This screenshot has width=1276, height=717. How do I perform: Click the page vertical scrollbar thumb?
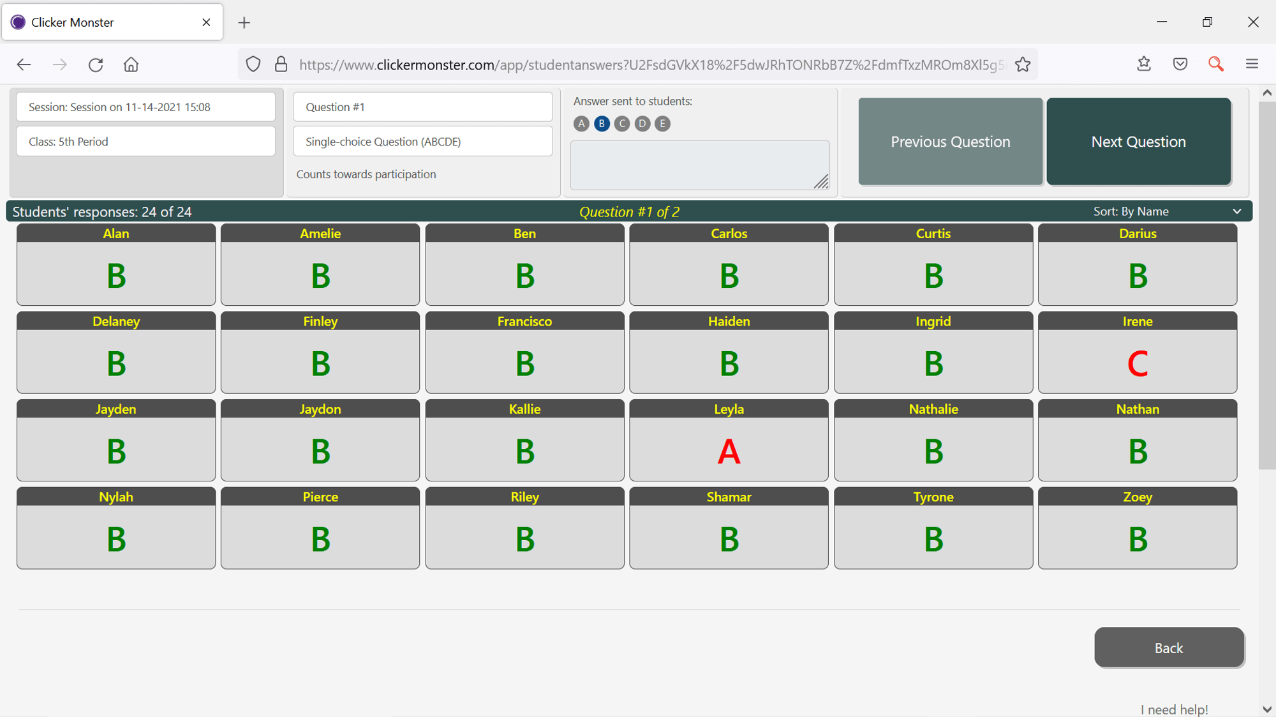(1266, 284)
